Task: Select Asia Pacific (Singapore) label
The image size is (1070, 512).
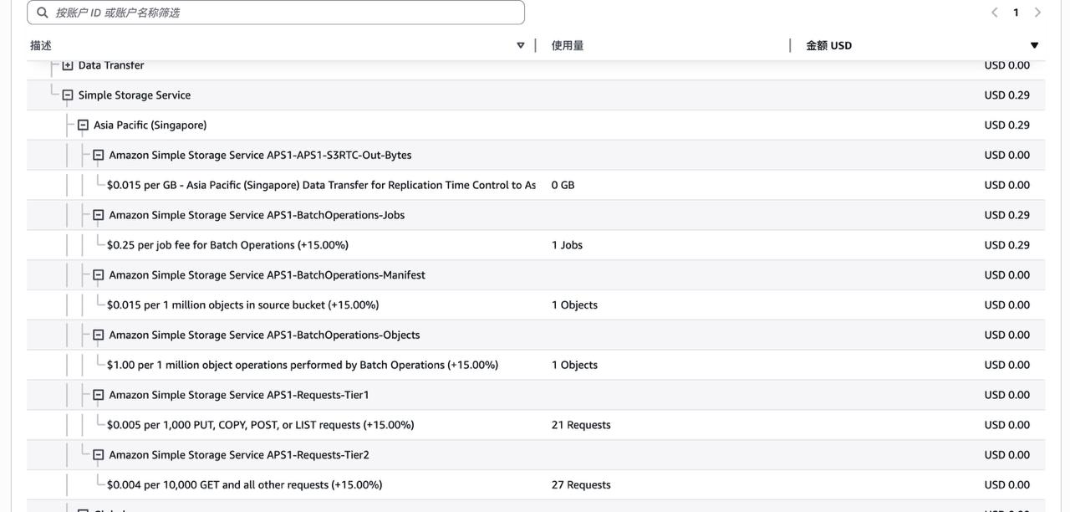Action: coord(150,125)
